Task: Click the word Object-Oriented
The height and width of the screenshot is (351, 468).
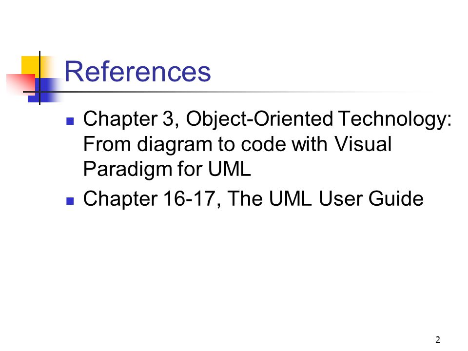Action: tap(259, 120)
